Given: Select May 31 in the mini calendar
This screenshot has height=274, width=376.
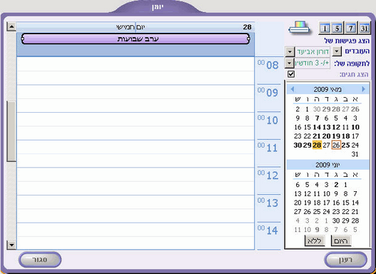Looking at the screenshot, I should 355,154.
